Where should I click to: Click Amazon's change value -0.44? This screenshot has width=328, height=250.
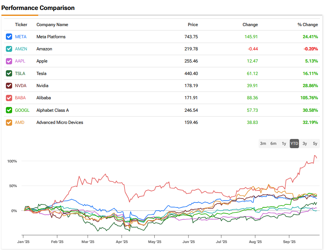point(253,49)
